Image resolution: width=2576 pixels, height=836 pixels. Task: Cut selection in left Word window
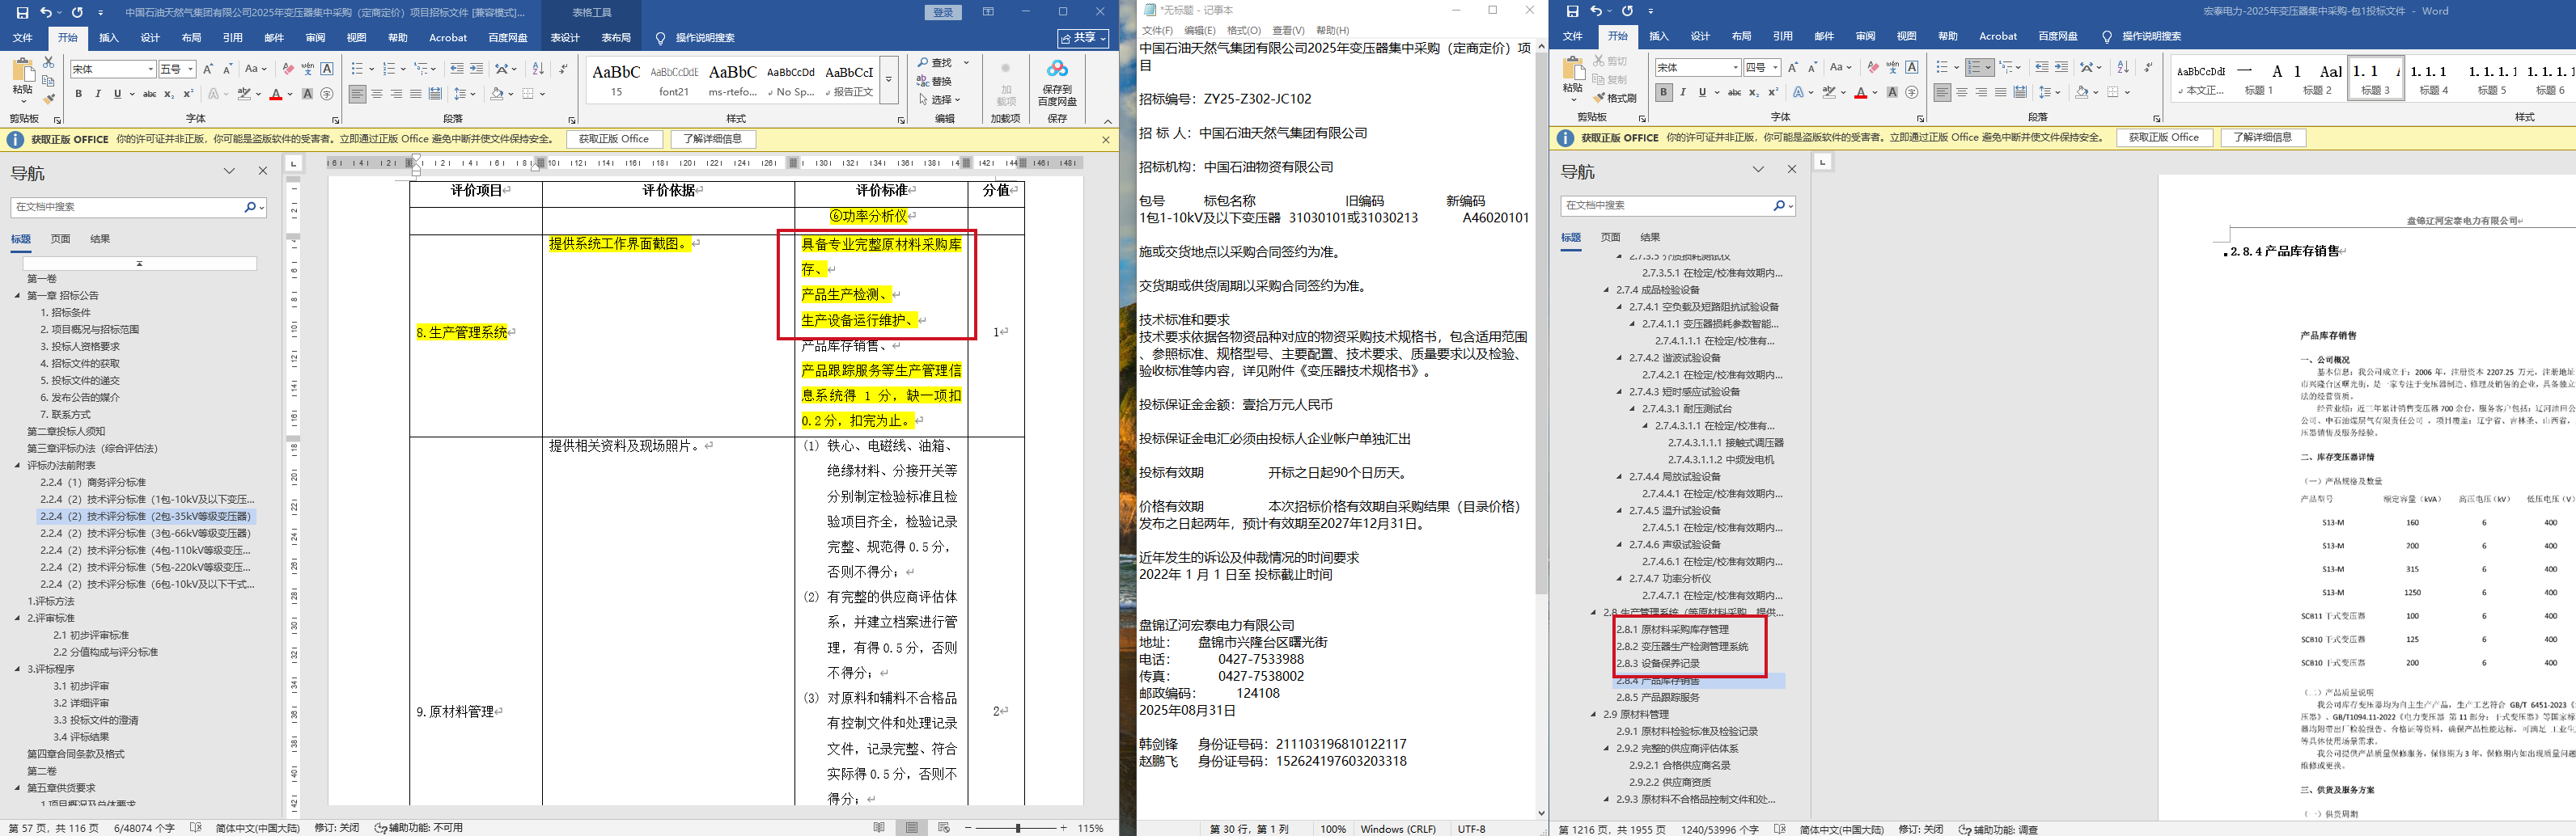(48, 62)
